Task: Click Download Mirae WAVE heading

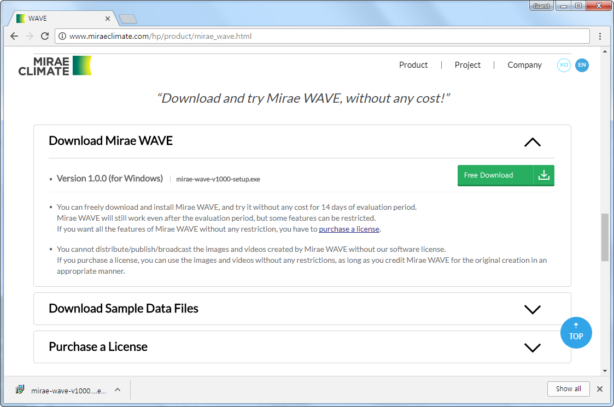Action: [110, 141]
